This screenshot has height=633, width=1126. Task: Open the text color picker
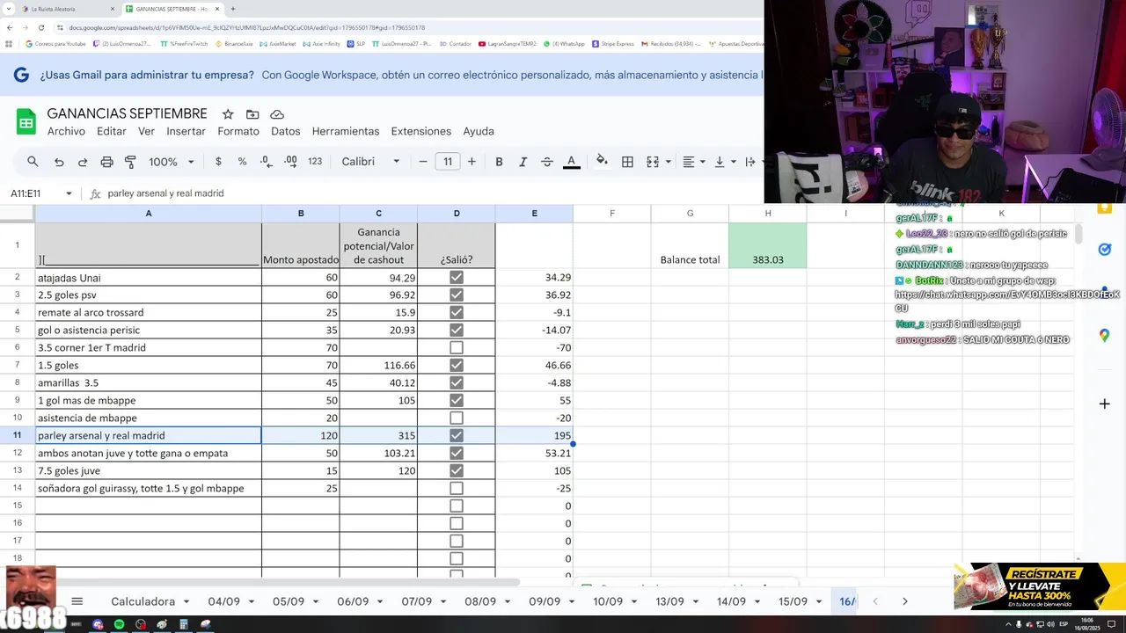point(571,162)
